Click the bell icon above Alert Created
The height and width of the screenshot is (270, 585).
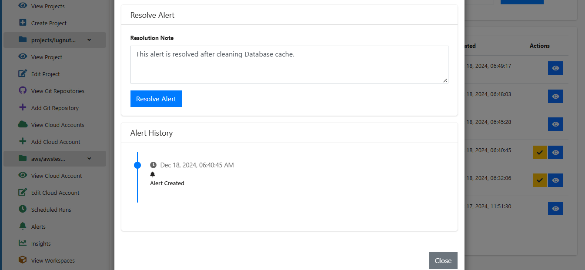point(153,174)
